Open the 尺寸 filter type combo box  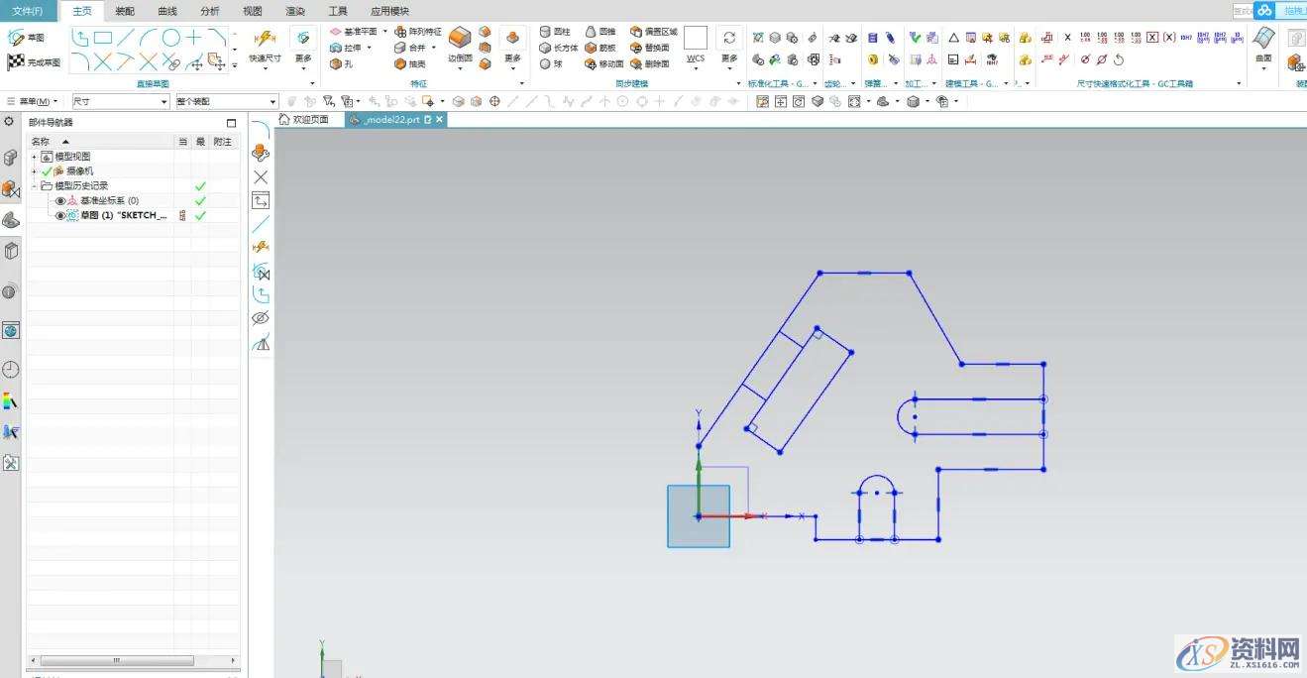click(x=121, y=101)
